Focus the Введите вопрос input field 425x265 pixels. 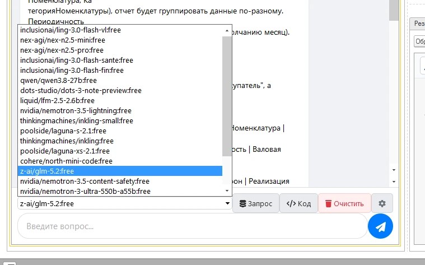click(x=193, y=226)
